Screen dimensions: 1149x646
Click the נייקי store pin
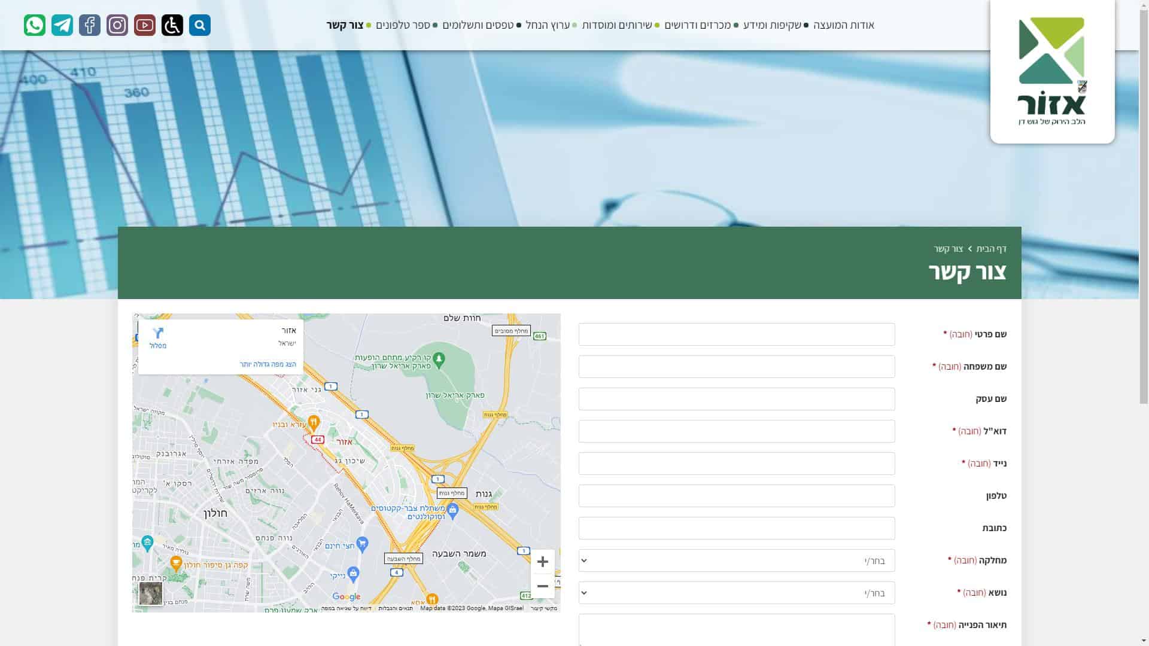353,574
